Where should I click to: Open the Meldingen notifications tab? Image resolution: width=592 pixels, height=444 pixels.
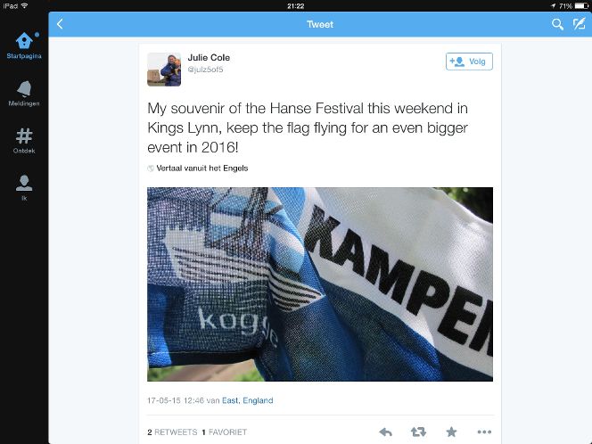click(x=24, y=94)
